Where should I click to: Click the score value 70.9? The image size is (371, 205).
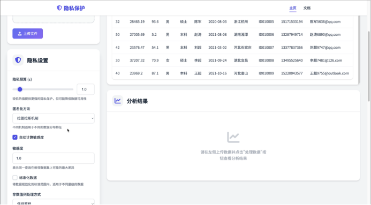155,60
